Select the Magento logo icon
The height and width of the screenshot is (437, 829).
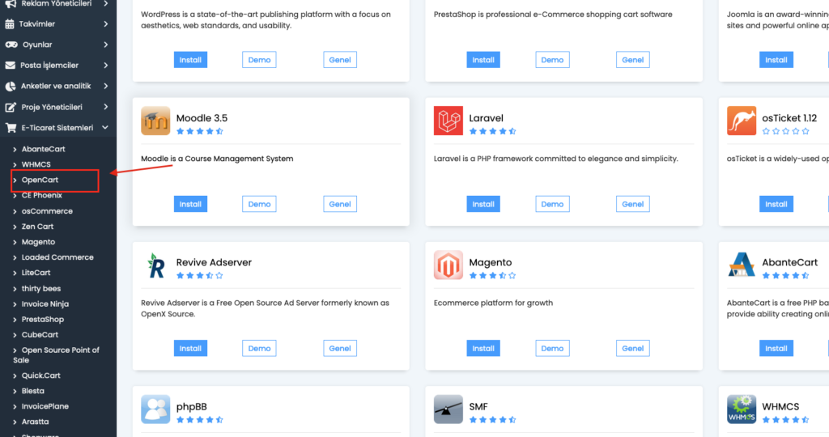click(449, 265)
